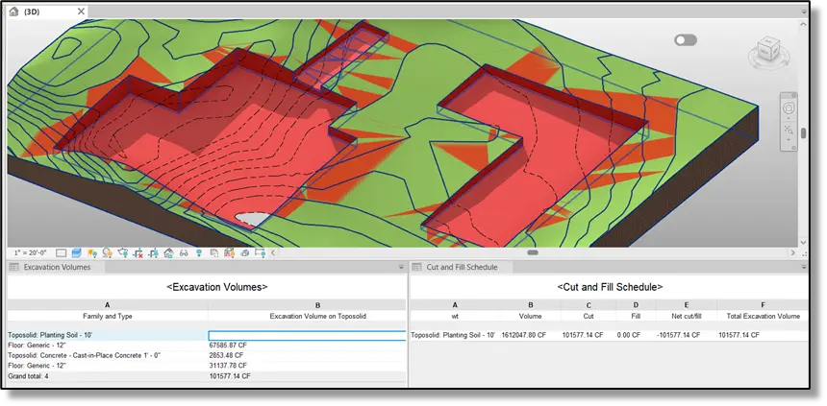Open the 3D view pane tab list dropdown
This screenshot has width=827, height=406.
[x=802, y=11]
